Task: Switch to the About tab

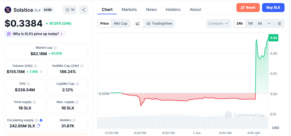Action: (x=195, y=10)
